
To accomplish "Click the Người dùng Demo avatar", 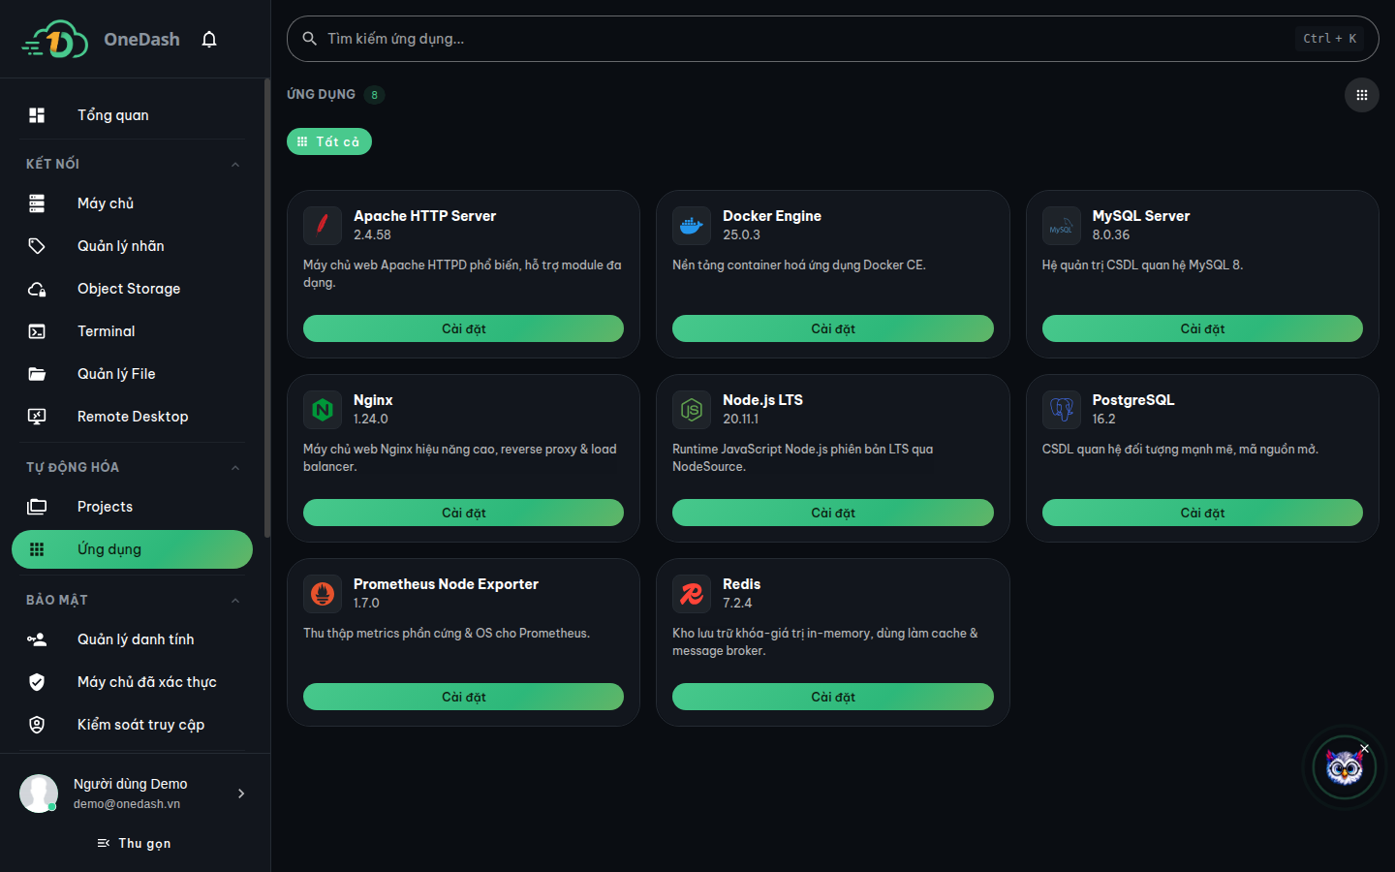I will click(39, 794).
